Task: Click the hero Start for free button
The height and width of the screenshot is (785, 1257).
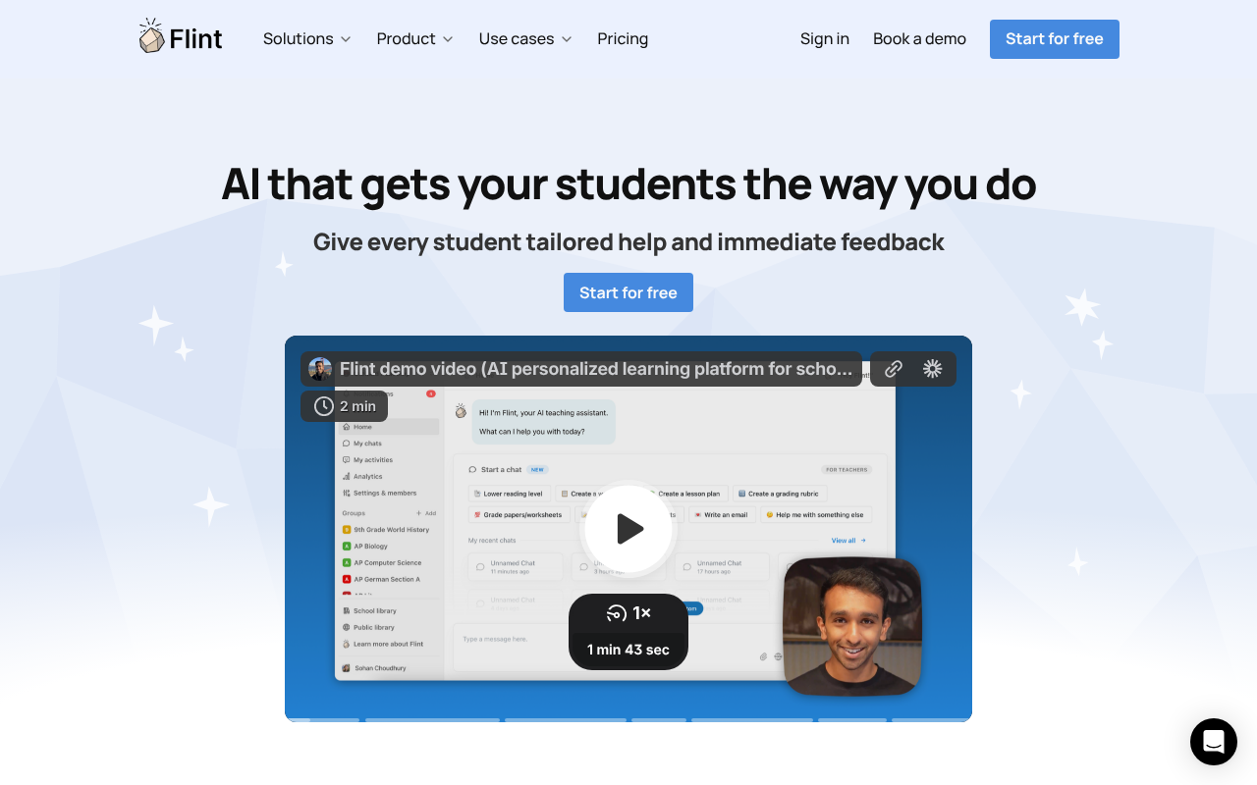Action: click(x=628, y=292)
